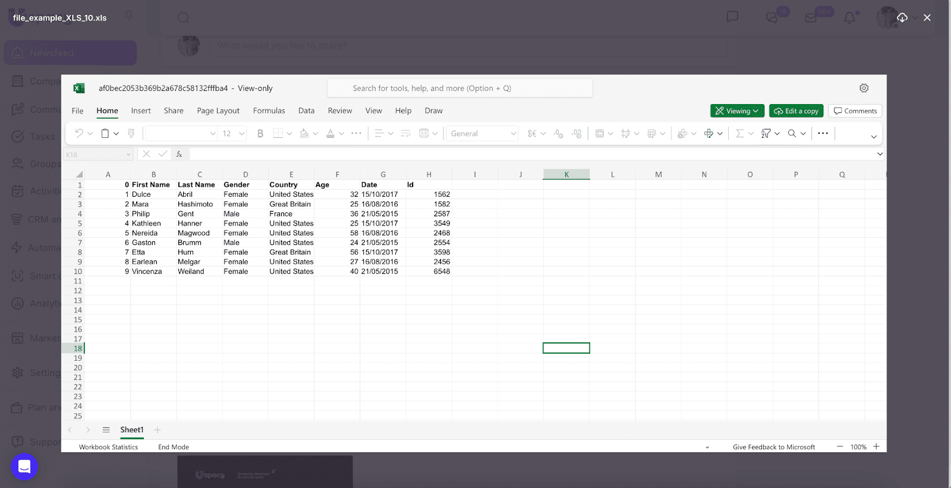
Task: Click Workbook Statistics in status bar
Action: (x=108, y=447)
